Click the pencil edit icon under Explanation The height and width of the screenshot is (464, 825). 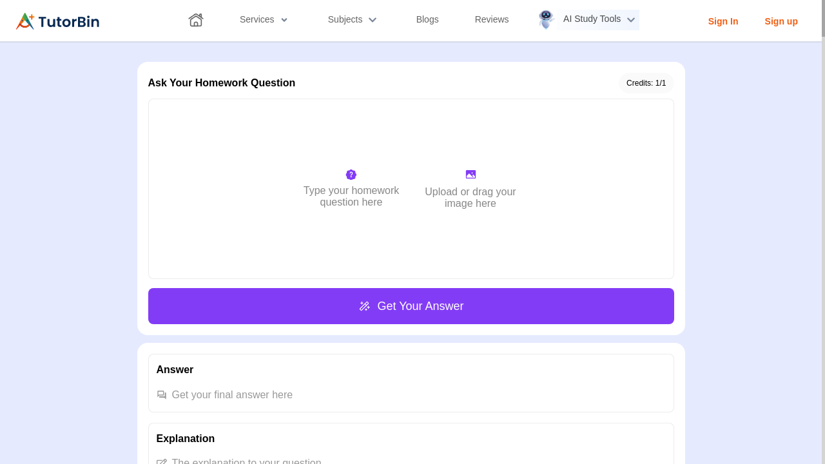(162, 461)
